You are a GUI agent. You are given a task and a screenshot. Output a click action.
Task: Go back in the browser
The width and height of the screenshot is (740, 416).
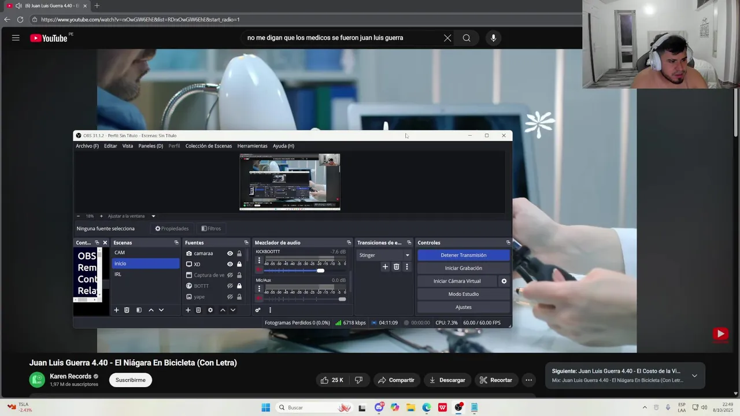[x=7, y=20]
